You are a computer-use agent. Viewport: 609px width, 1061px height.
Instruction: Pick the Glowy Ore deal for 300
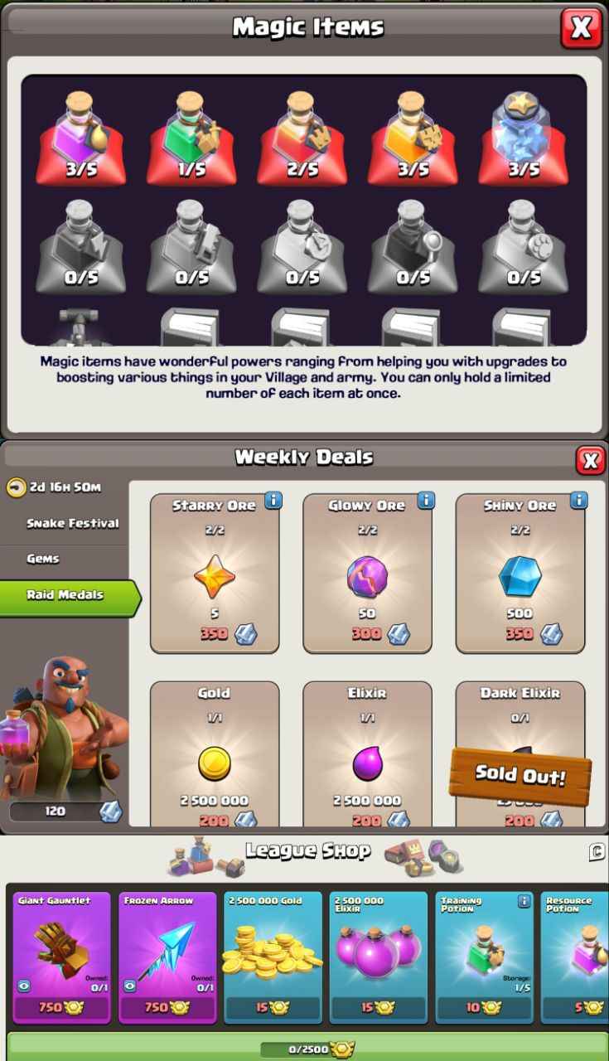(x=367, y=574)
